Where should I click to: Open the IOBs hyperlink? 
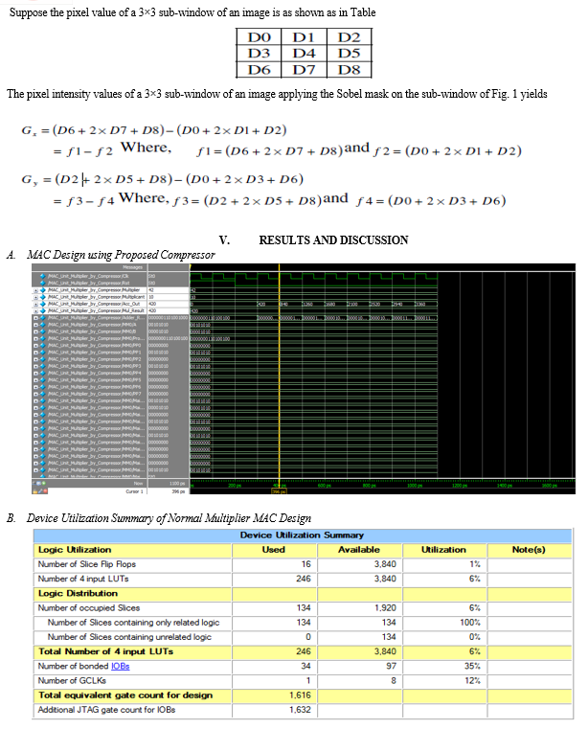pyautogui.click(x=120, y=666)
